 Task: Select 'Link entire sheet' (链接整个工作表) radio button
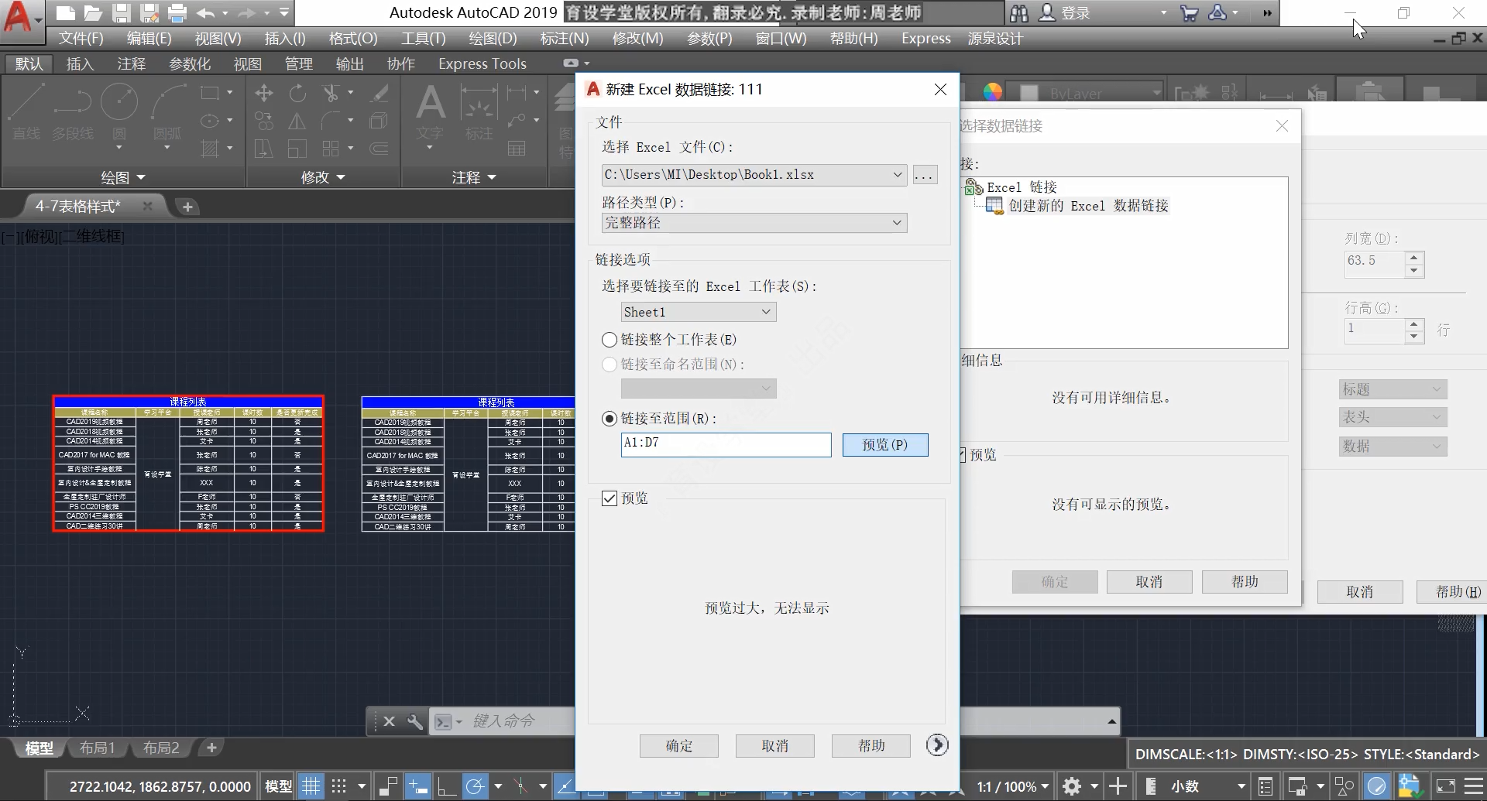tap(610, 340)
